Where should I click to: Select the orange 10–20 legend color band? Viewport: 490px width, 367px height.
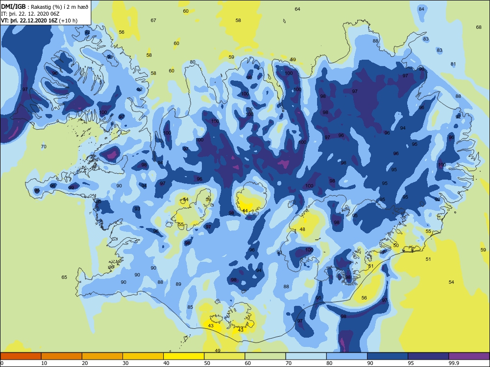tap(62, 356)
